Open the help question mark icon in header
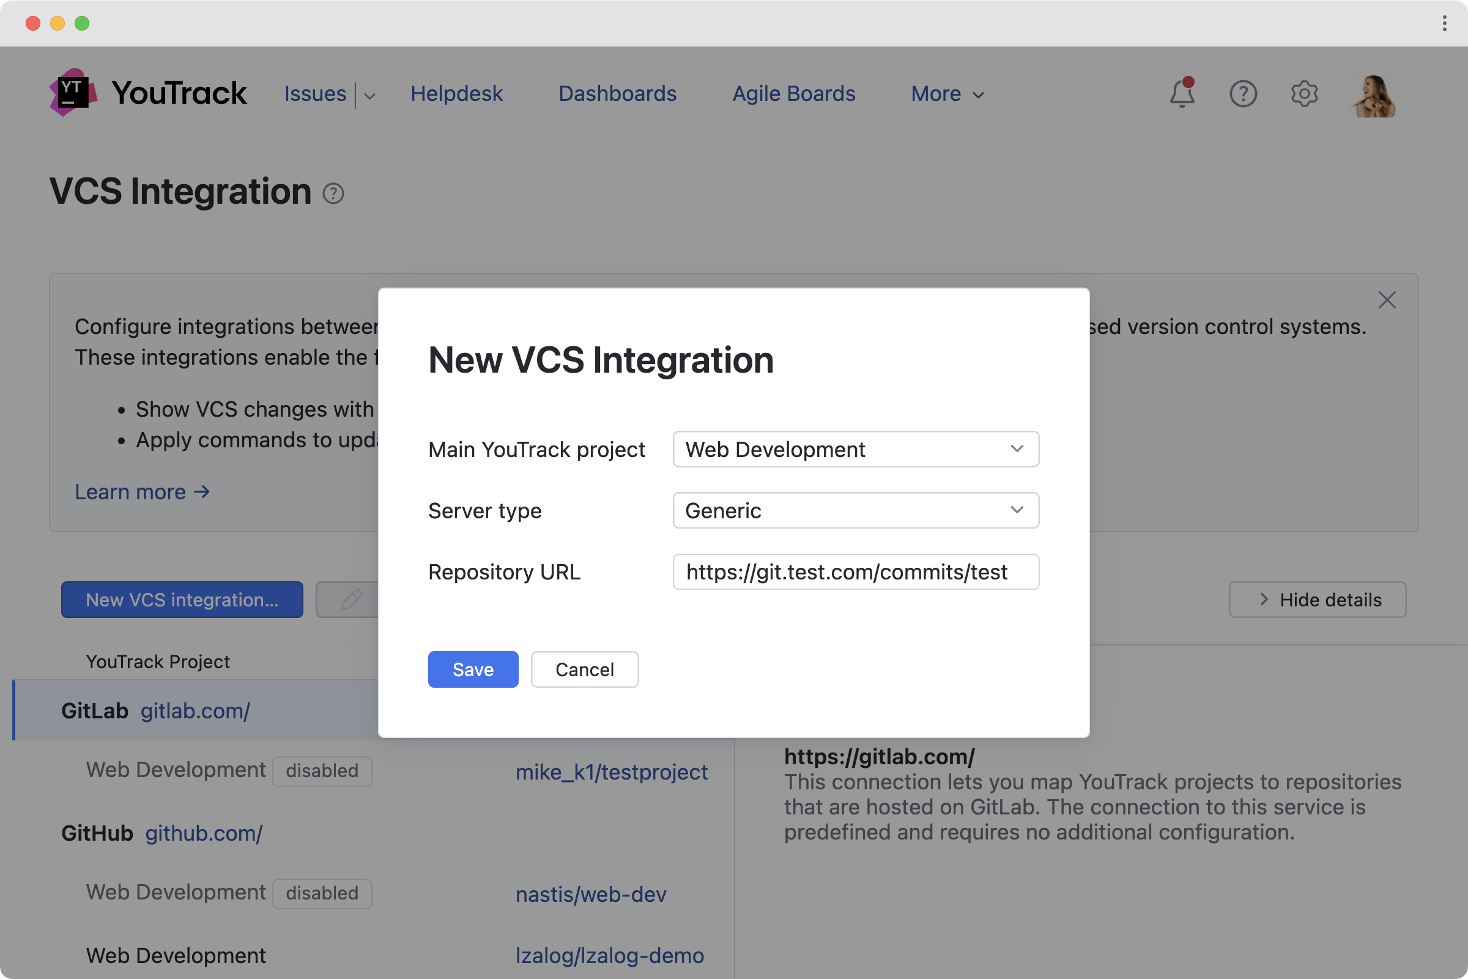 (x=1243, y=94)
